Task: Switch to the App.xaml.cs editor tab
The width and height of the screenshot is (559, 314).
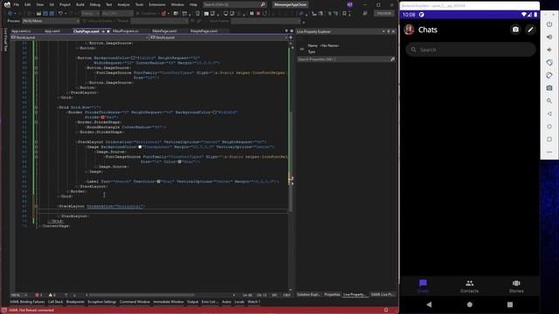Action: point(21,31)
